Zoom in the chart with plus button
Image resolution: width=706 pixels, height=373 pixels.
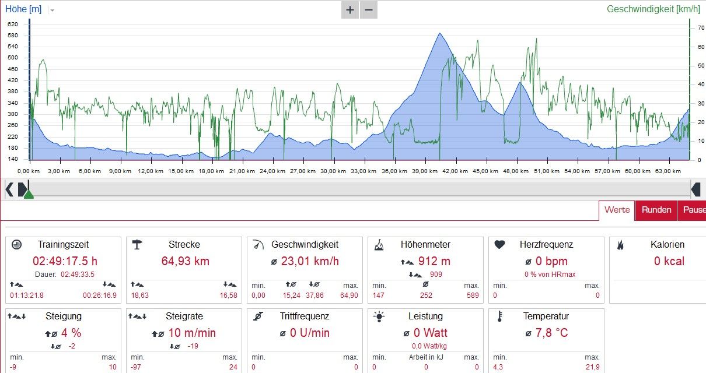[349, 10]
